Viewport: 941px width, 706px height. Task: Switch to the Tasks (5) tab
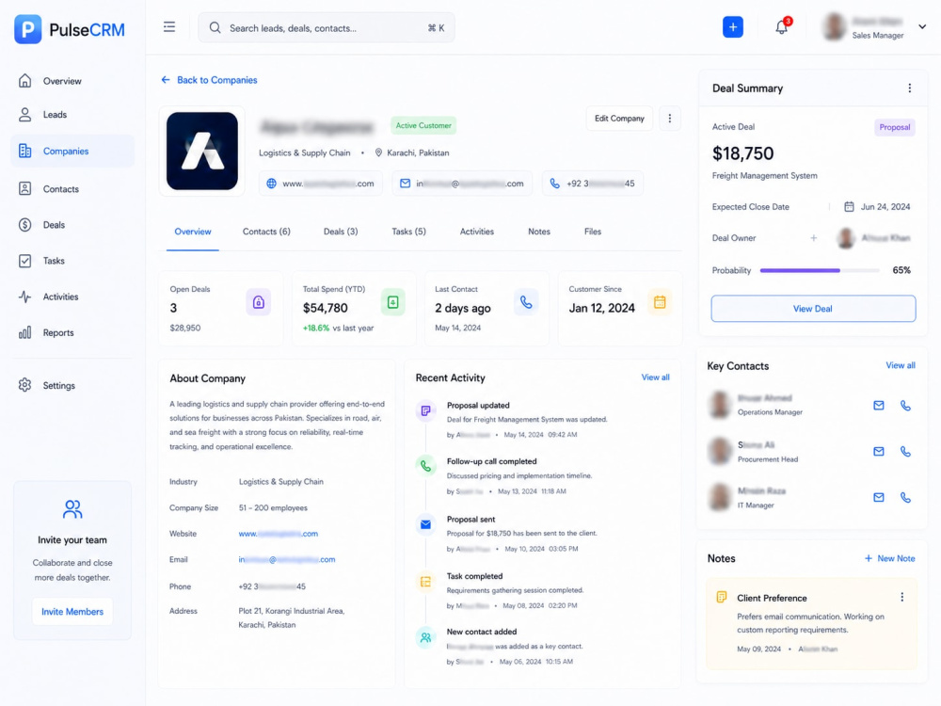point(408,232)
